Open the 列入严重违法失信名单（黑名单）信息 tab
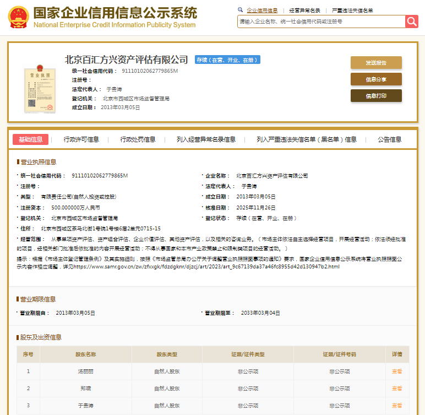This screenshot has width=425, height=415. 307,139
